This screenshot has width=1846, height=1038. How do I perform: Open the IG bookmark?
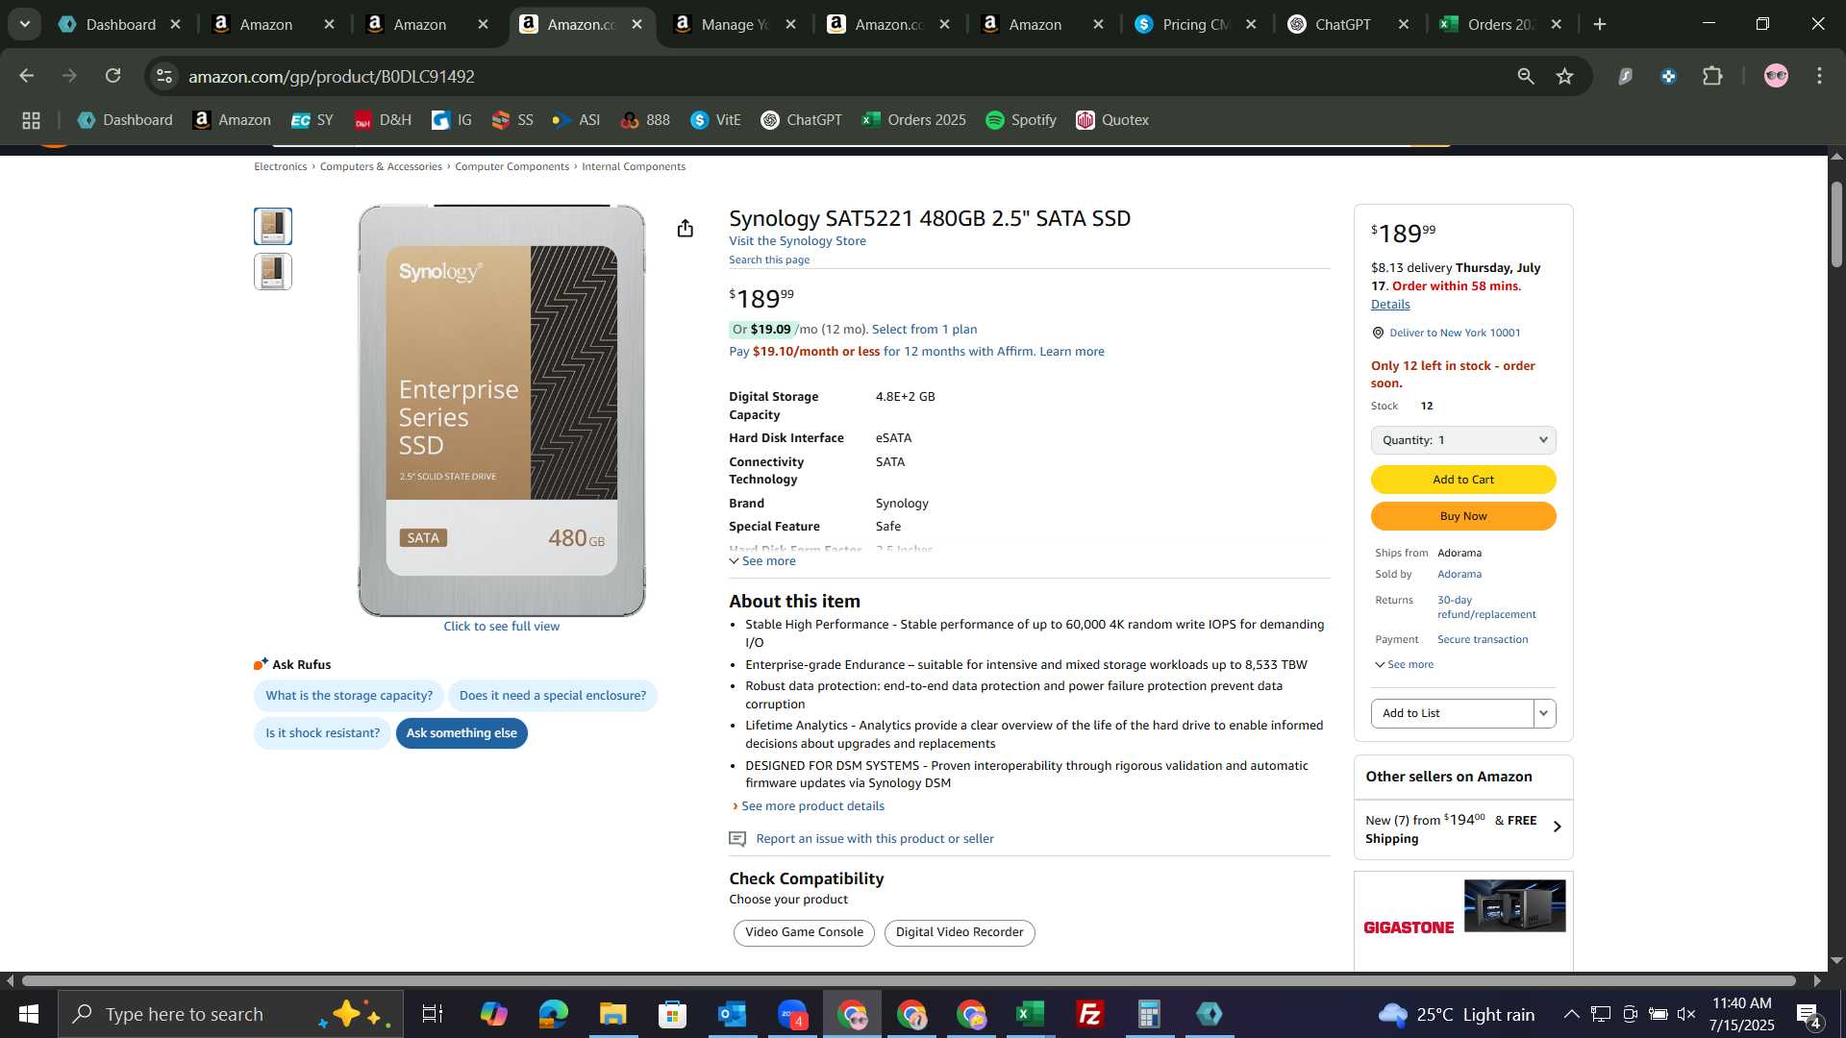(452, 120)
